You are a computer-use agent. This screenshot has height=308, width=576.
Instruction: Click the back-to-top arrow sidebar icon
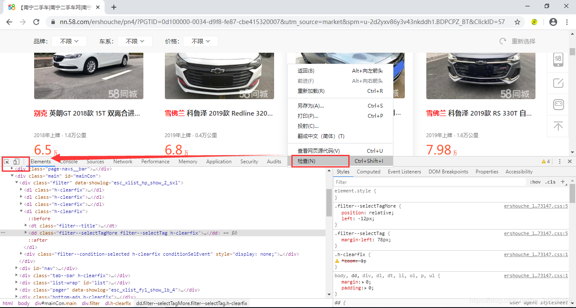coord(558,126)
